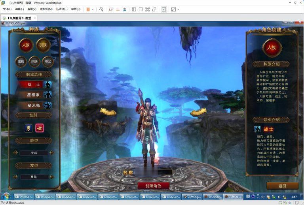Open the snapshot manager icon
This screenshot has width=304, height=205.
(124, 9)
